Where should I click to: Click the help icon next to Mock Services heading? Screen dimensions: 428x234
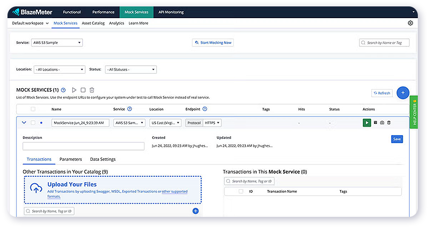point(64,90)
